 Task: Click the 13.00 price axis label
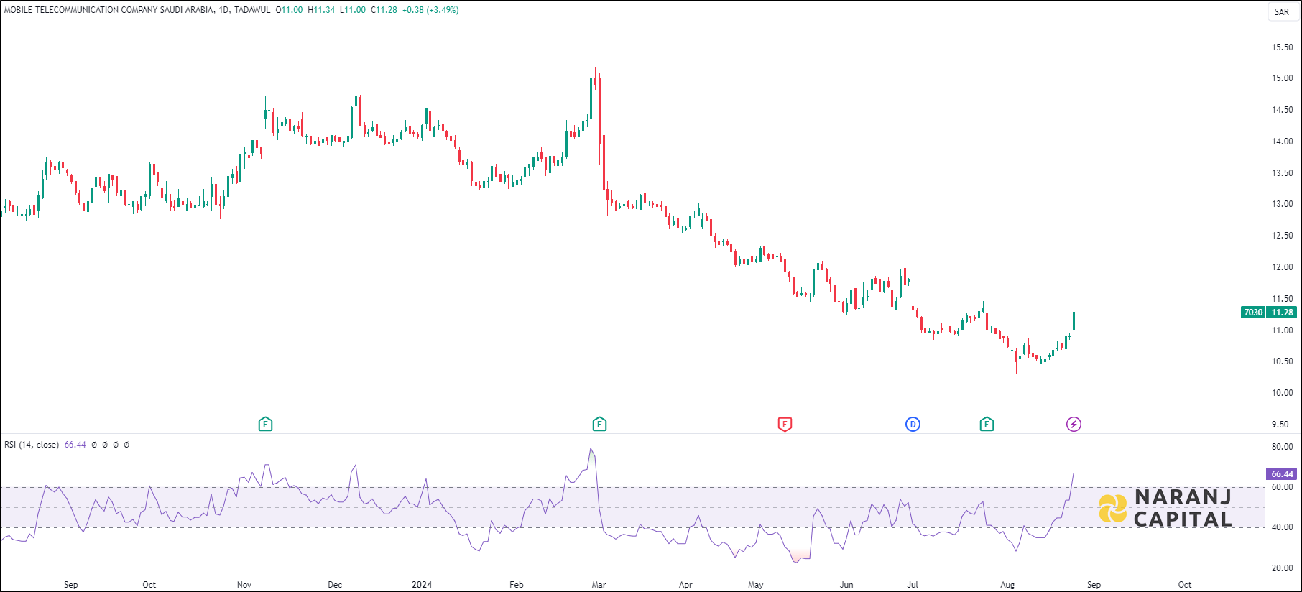coord(1282,204)
